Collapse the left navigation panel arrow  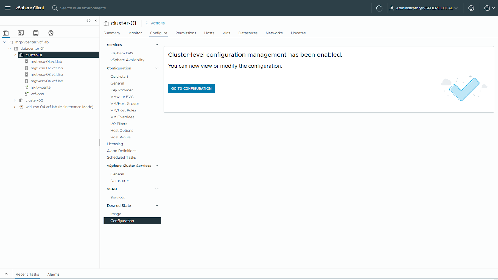(x=96, y=21)
